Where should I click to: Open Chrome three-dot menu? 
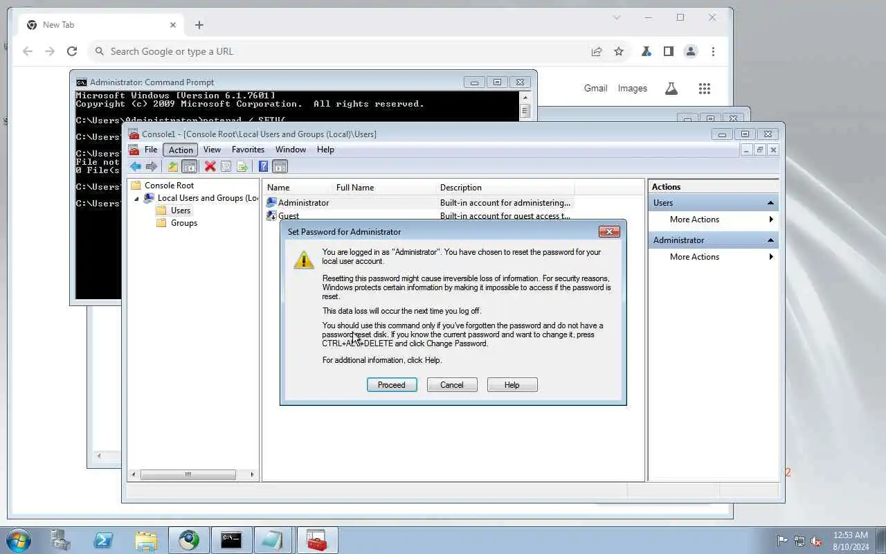pos(713,51)
